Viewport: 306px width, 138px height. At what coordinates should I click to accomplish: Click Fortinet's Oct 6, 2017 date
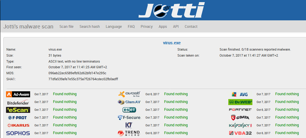(264, 110)
